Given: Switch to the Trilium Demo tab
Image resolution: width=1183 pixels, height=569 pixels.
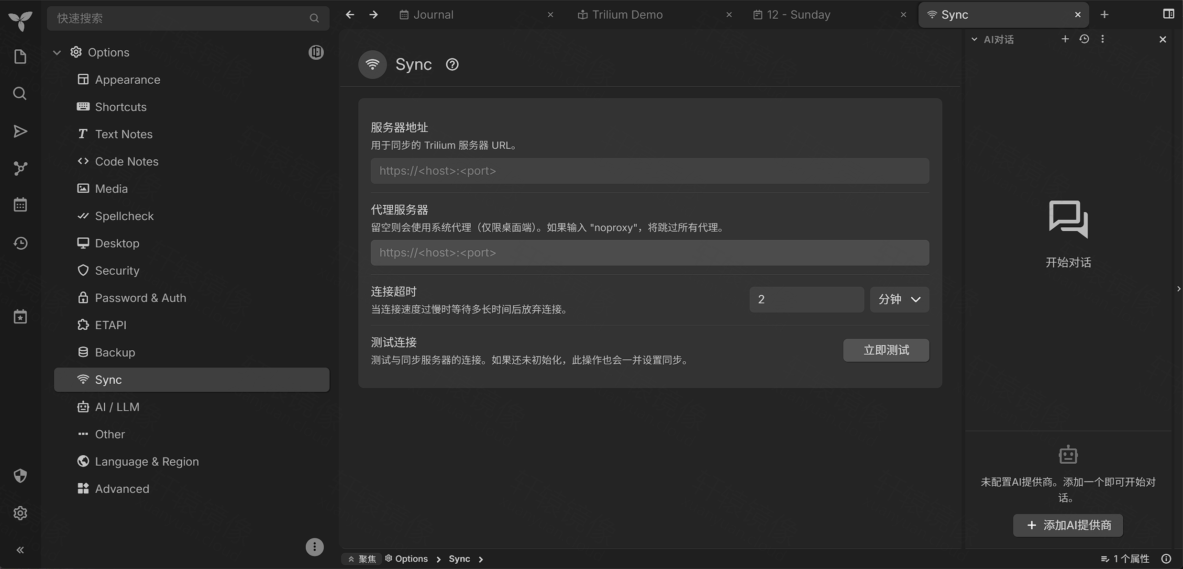Looking at the screenshot, I should point(654,14).
